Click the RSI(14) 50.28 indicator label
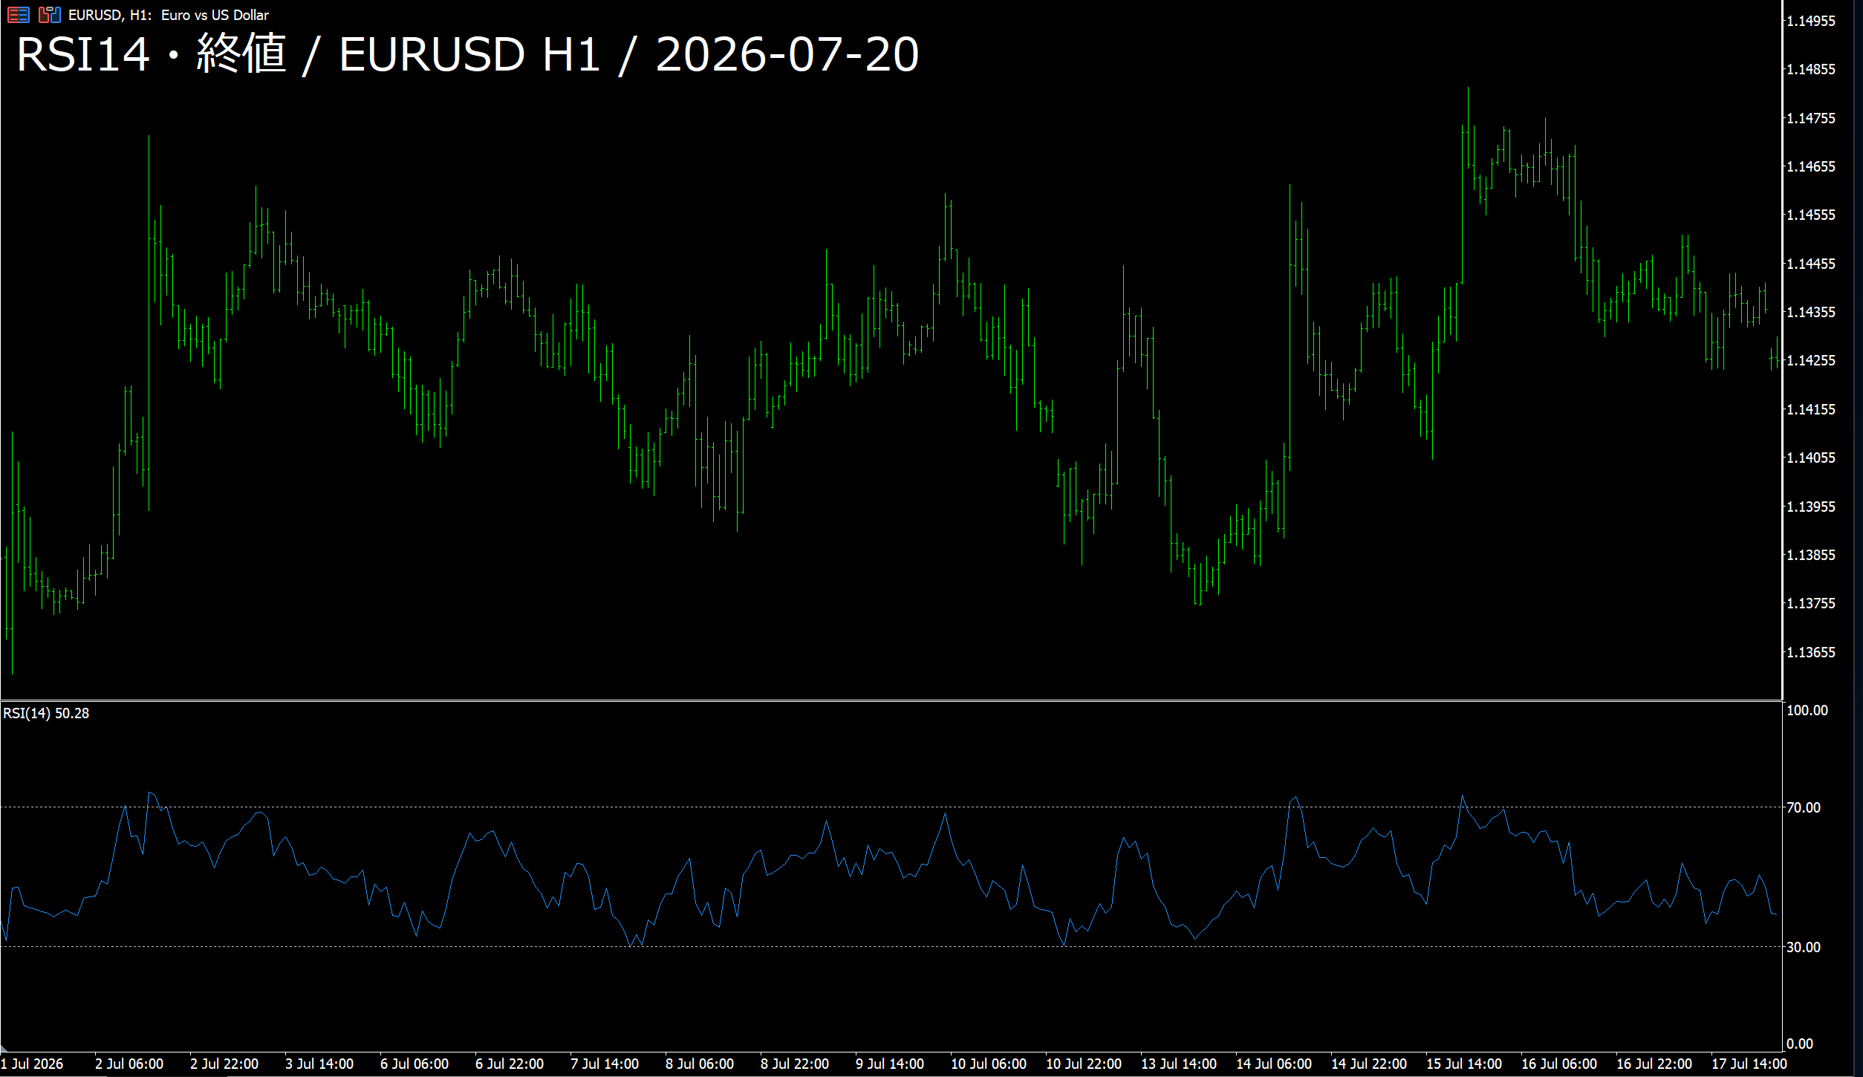This screenshot has width=1863, height=1077. [46, 713]
